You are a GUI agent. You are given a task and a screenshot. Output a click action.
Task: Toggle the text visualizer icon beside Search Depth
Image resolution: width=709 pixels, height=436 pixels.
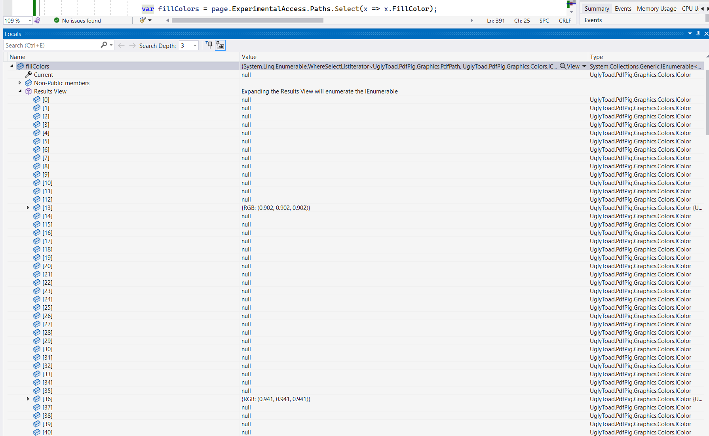[x=220, y=45]
